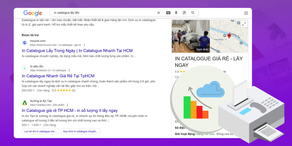Open the on-screen keyboard input tool
This screenshot has height=146, width=292.
168,13
